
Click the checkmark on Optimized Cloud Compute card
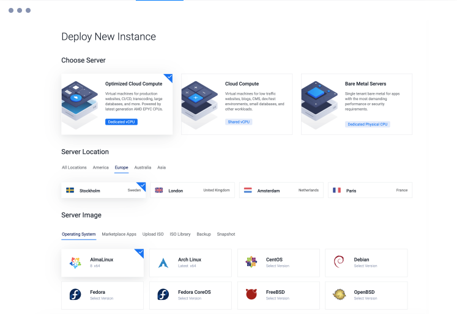[169, 77]
